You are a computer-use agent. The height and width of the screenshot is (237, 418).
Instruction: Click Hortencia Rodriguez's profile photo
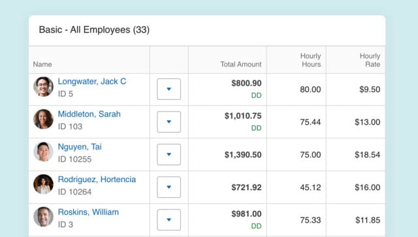[x=43, y=185]
